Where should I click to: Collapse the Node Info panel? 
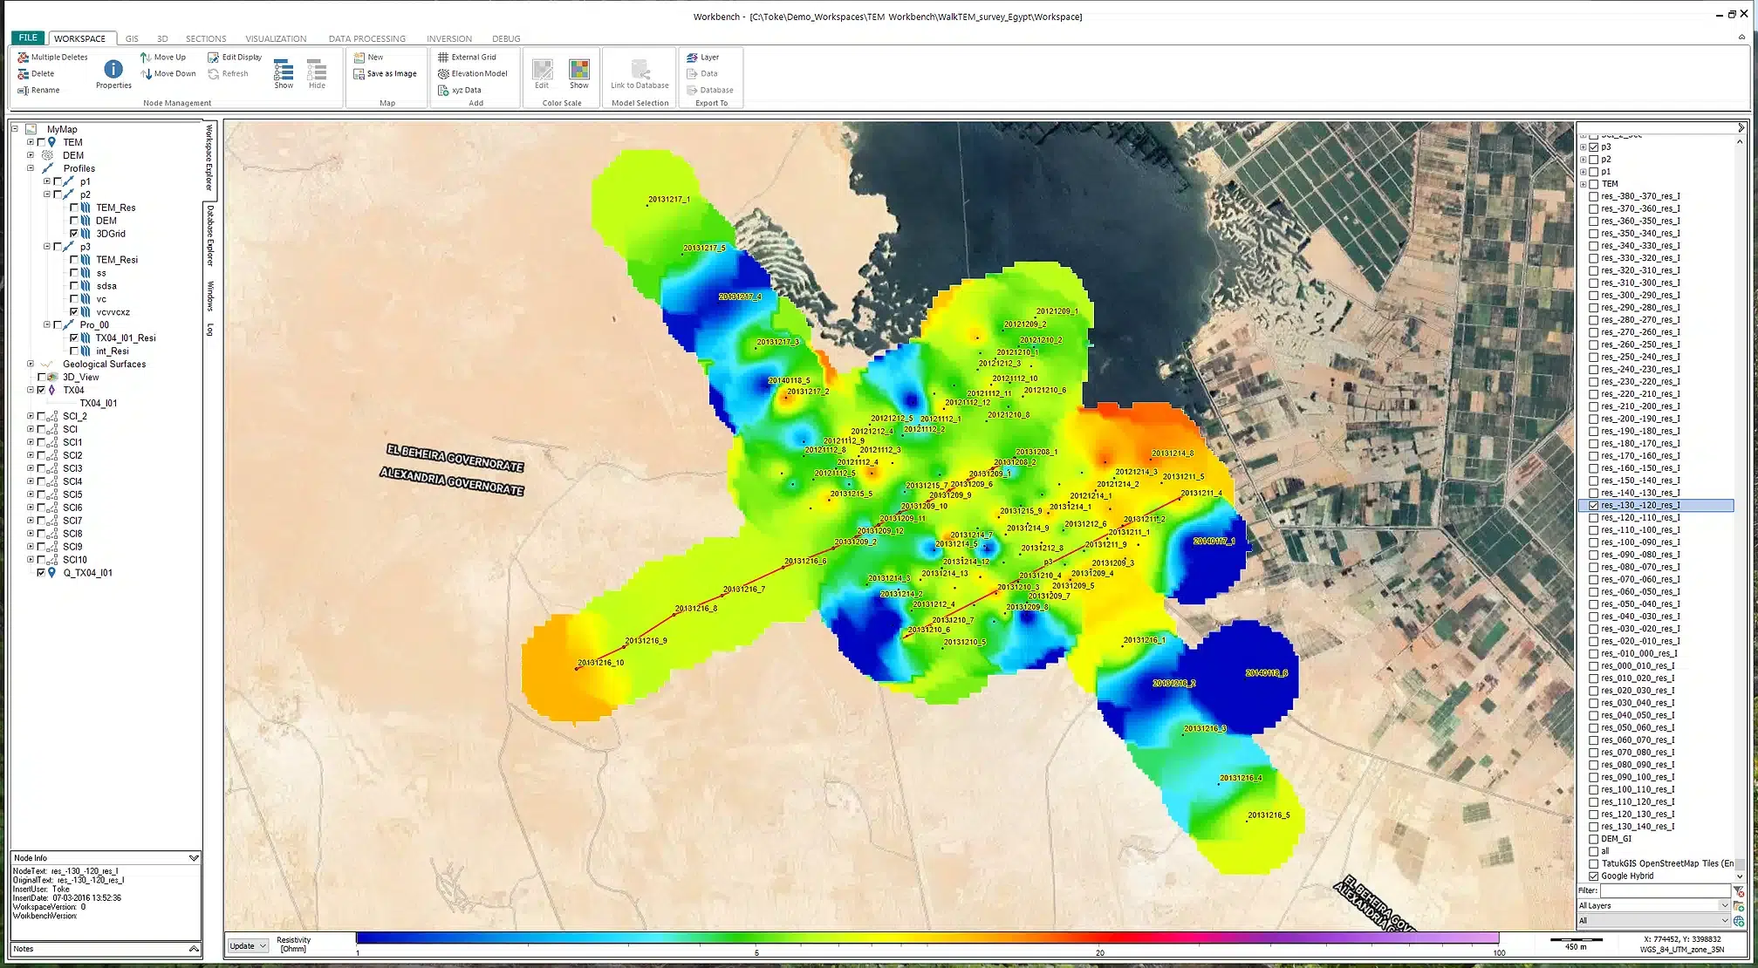click(194, 858)
